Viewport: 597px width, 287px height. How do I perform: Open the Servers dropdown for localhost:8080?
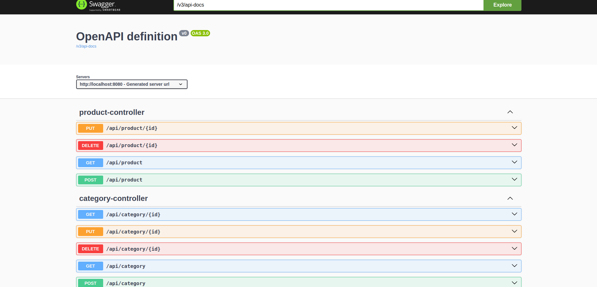pos(132,84)
